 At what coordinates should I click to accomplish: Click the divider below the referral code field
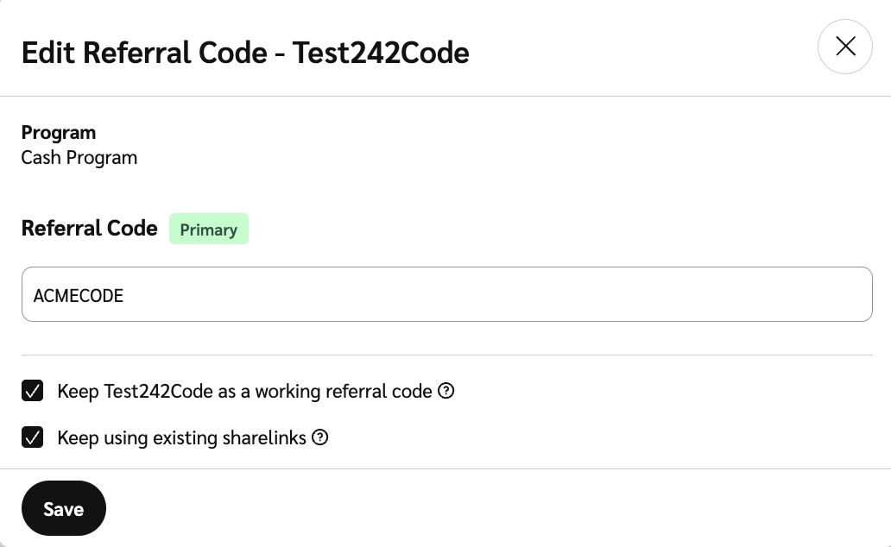click(x=446, y=355)
